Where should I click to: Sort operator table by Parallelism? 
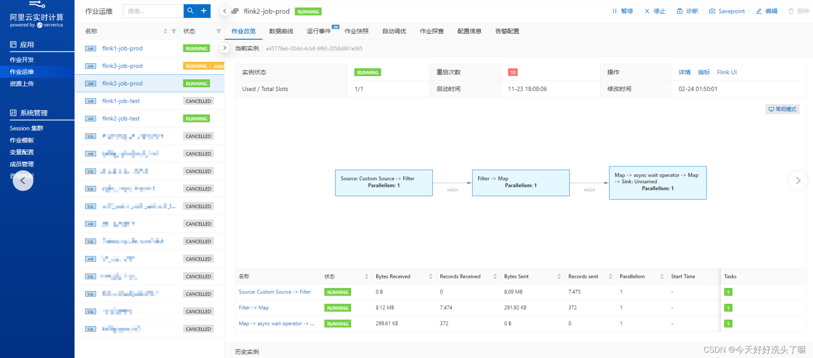pos(662,276)
